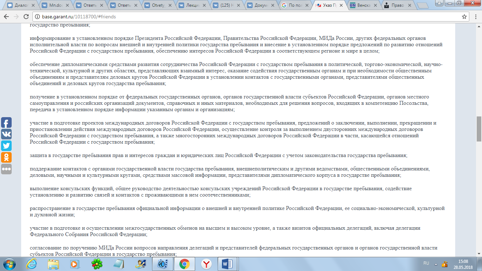Click the paragraph starting "согласование по поручению МИДа"
Screen dimensions: 482x271
pos(234,251)
